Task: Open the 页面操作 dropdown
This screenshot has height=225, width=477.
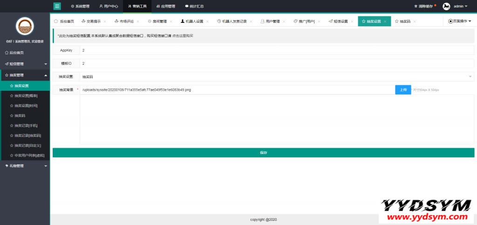Action: (460, 21)
